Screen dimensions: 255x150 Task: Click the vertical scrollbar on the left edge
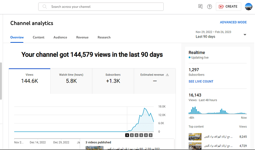click(1, 81)
